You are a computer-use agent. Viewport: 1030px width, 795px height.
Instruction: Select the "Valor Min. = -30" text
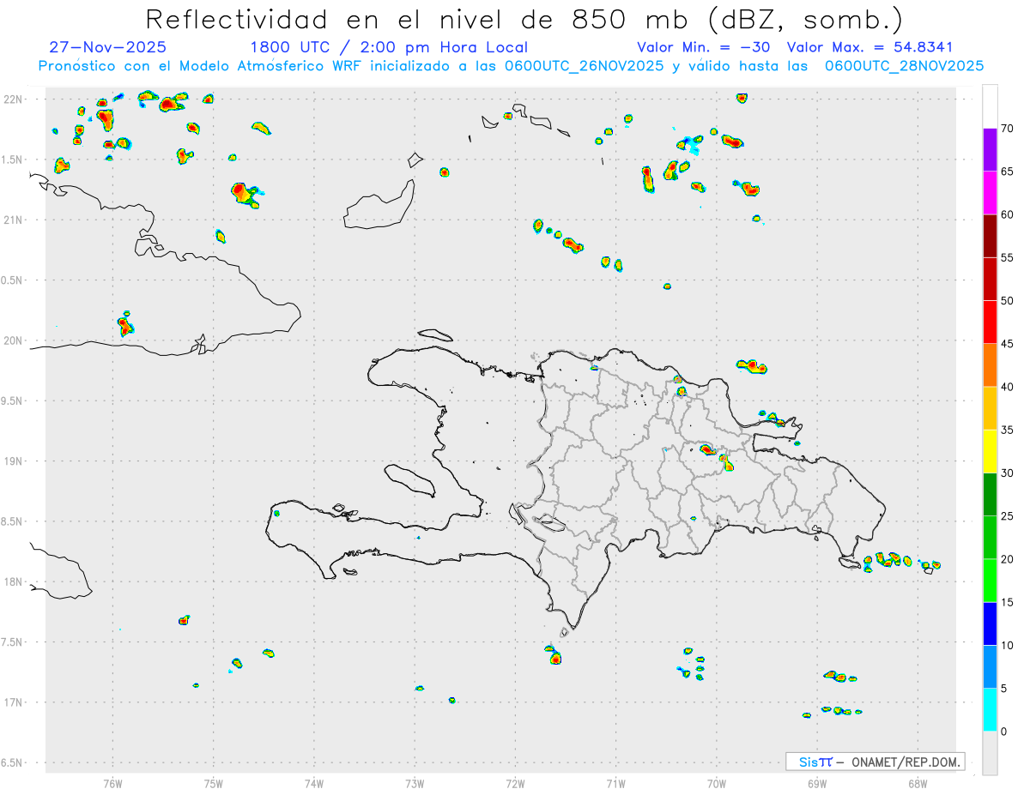point(706,47)
